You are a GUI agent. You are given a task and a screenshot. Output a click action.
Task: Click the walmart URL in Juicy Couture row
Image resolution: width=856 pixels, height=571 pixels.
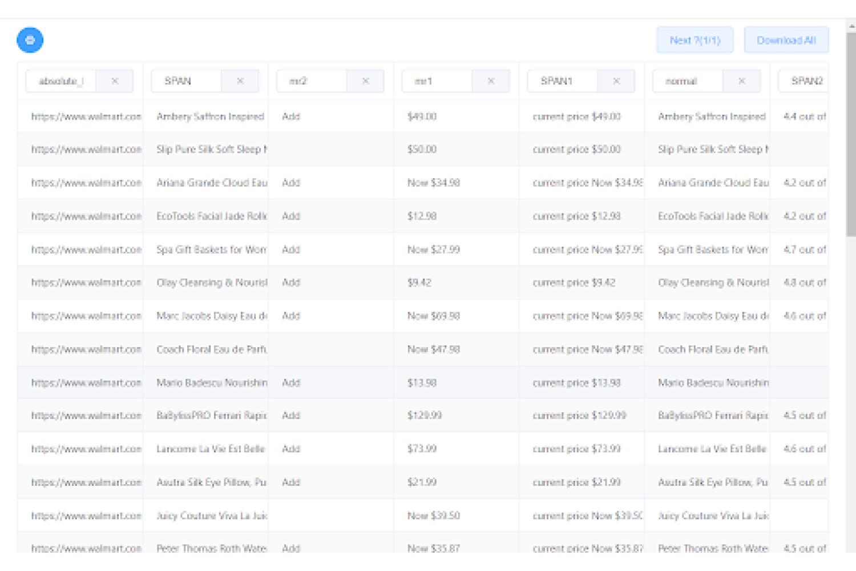click(x=86, y=516)
